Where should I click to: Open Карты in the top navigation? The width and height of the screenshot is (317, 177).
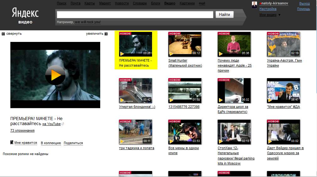[x=90, y=3]
